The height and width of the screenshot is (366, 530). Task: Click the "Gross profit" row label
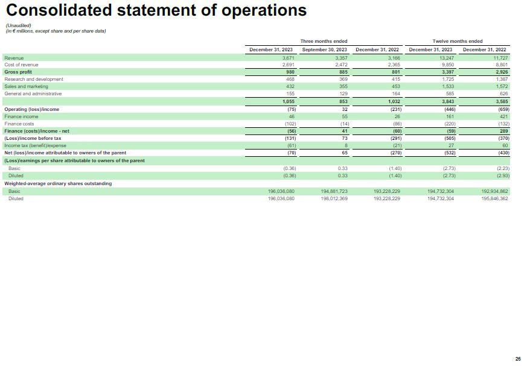pos(18,72)
